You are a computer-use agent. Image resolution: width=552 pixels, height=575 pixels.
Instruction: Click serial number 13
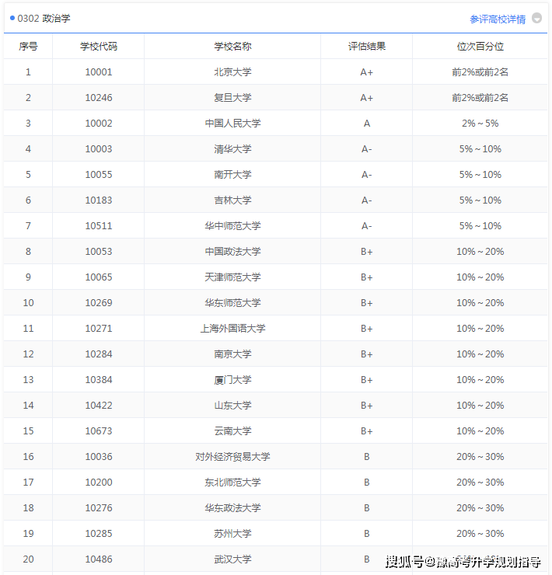click(x=28, y=380)
